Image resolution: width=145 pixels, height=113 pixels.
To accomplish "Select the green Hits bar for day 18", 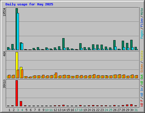I will pos(80,46).
